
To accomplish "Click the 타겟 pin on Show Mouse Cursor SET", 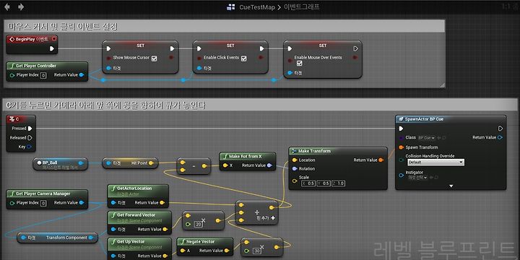I will click(x=109, y=69).
